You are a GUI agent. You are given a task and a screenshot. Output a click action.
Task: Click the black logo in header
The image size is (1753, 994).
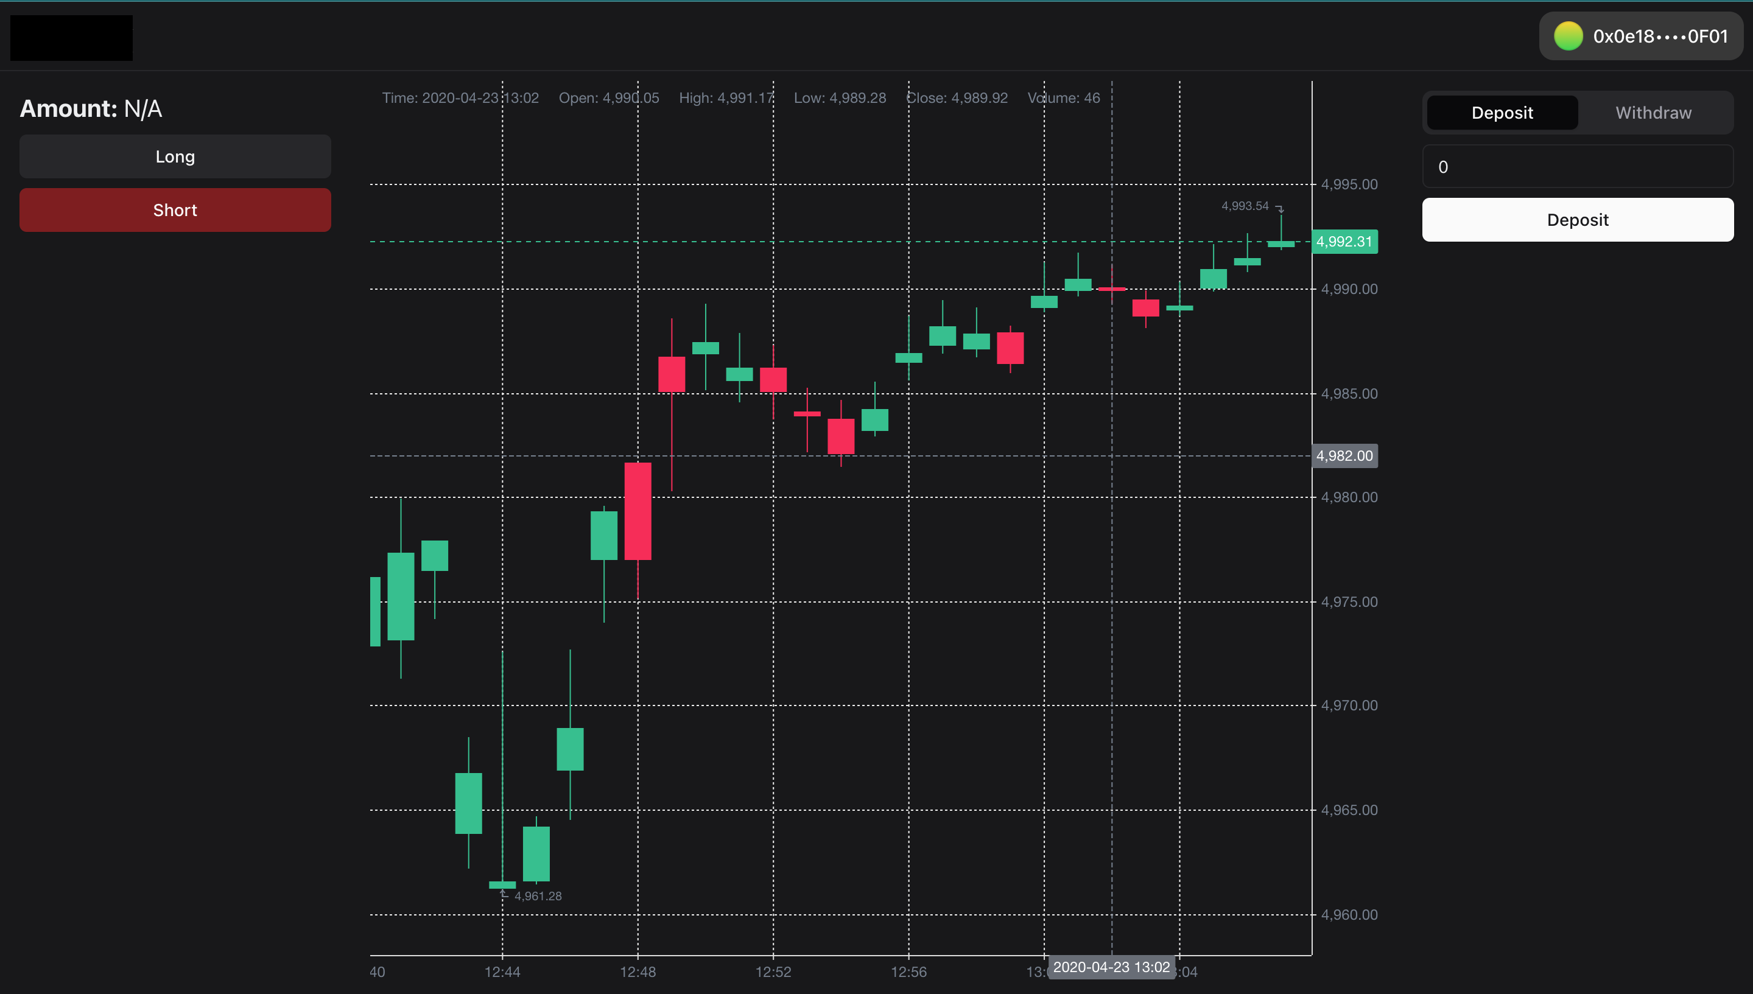pyautogui.click(x=72, y=38)
